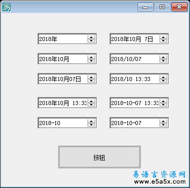
Task: Click the 易 application icon in title bar
Action: coord(6,7)
